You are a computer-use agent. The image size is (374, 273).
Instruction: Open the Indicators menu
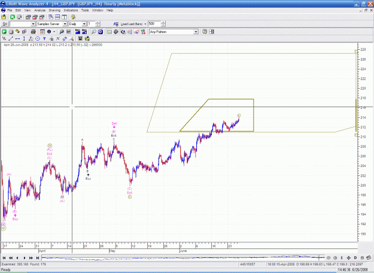pos(71,10)
